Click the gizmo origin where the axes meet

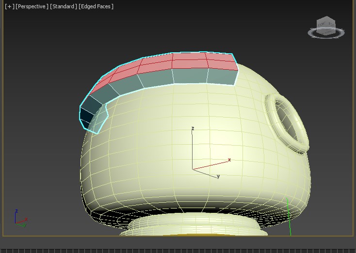point(193,169)
